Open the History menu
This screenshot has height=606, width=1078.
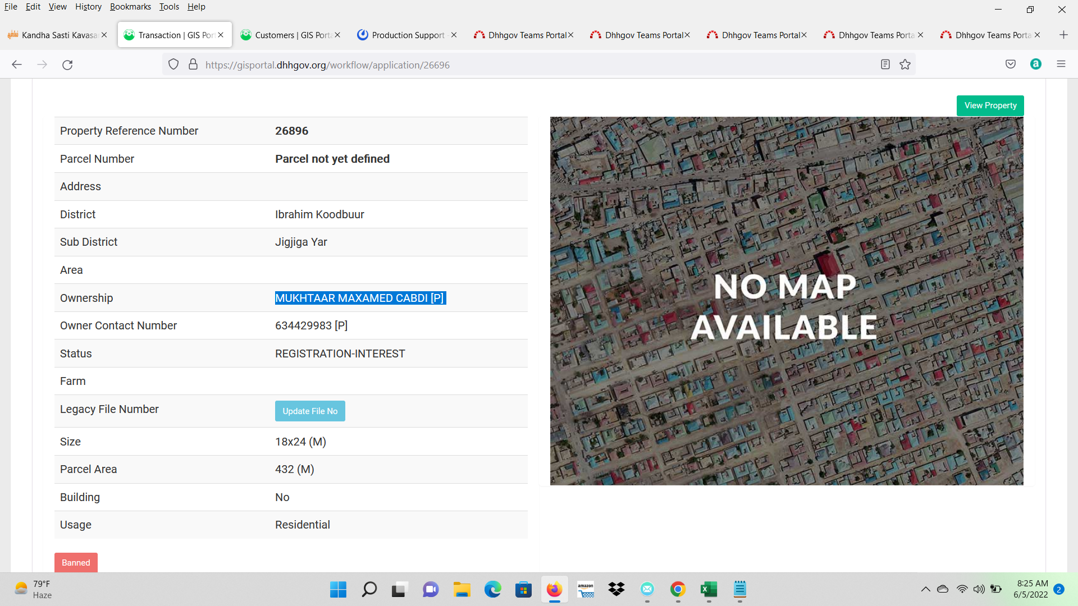[x=88, y=7]
